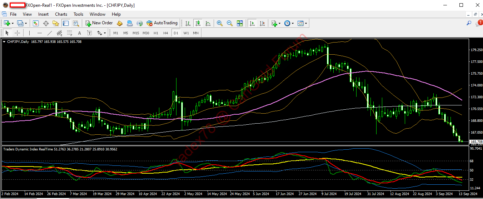
Task: Open the Templates icon
Action: point(300,23)
